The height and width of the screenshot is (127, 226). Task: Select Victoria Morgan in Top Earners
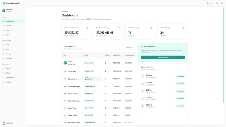point(74,87)
